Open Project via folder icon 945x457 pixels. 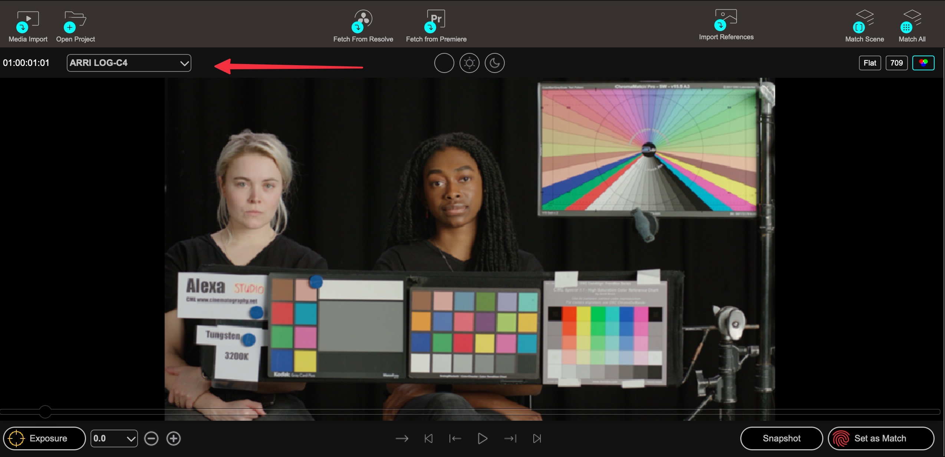[75, 21]
